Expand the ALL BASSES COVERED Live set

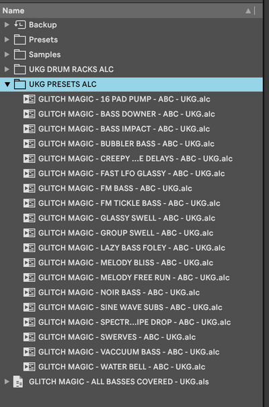(x=7, y=381)
